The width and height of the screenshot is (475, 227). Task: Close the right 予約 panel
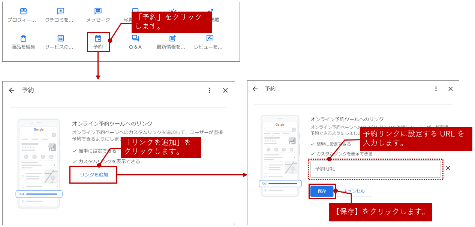pos(451,89)
